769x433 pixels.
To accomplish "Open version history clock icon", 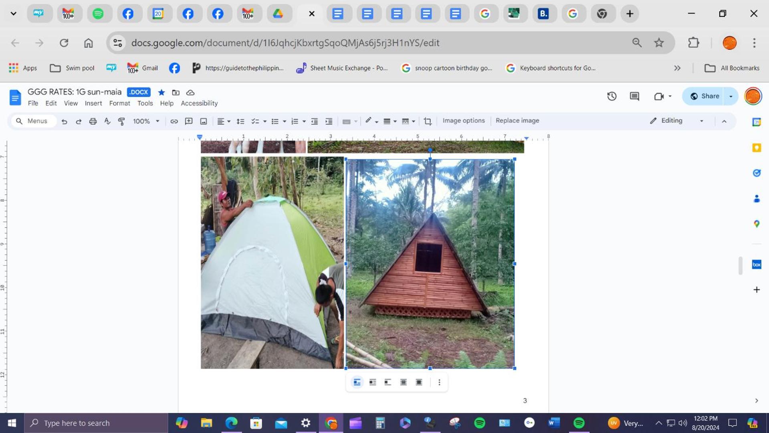I will pyautogui.click(x=612, y=96).
